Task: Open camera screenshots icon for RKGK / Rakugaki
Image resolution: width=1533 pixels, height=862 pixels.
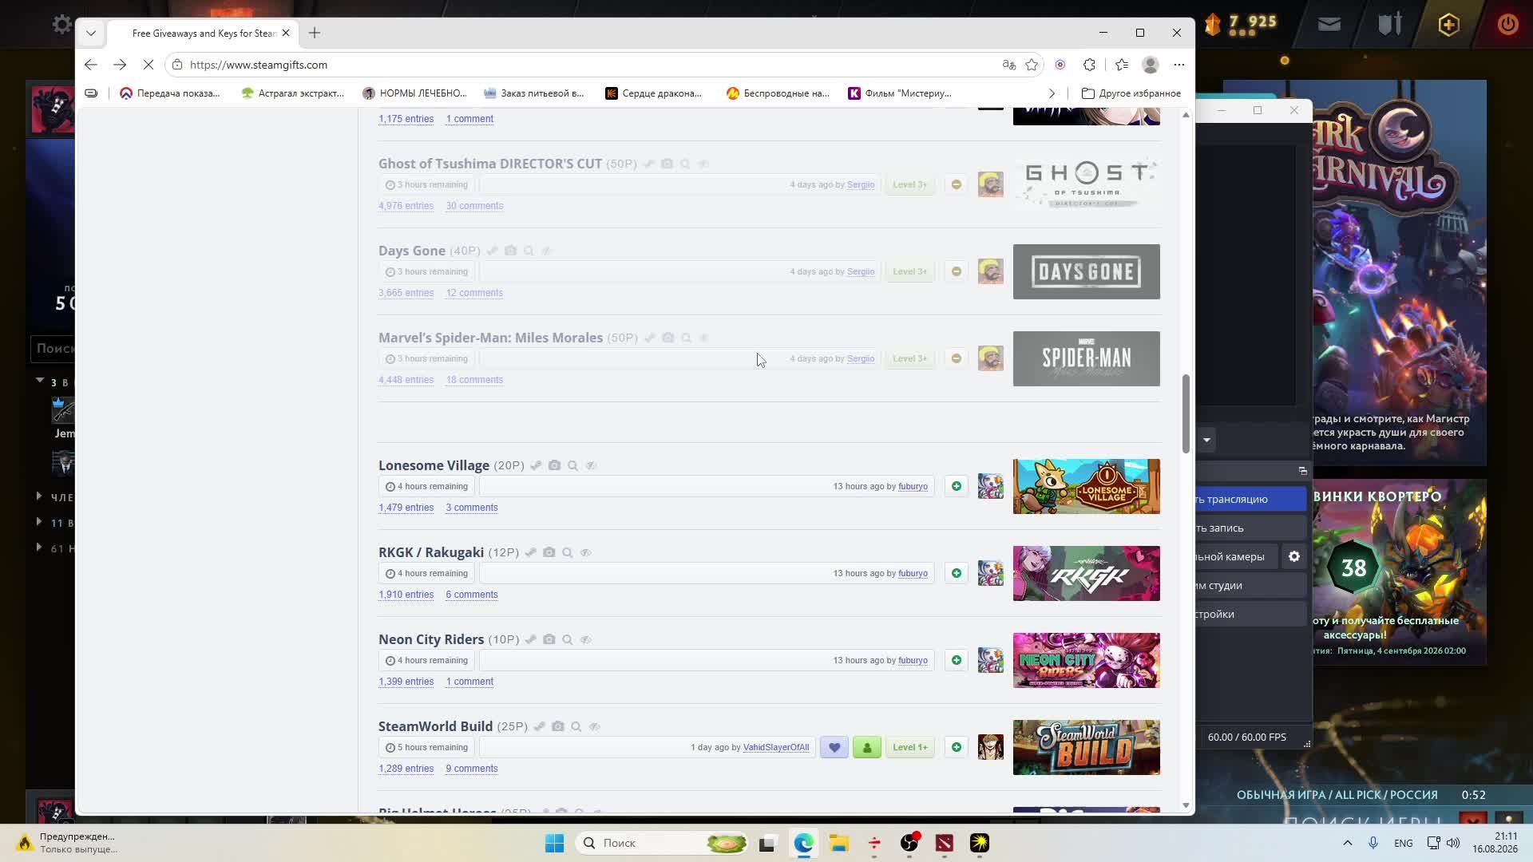Action: pyautogui.click(x=549, y=552)
